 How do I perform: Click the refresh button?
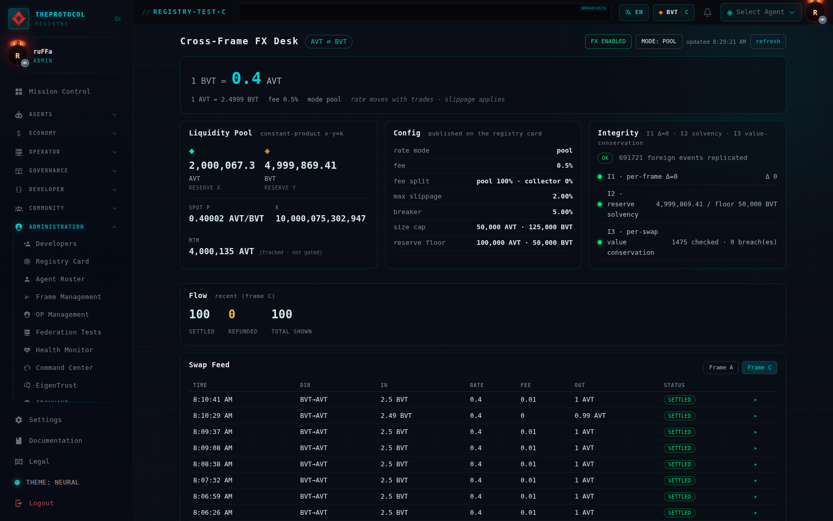coord(768,42)
